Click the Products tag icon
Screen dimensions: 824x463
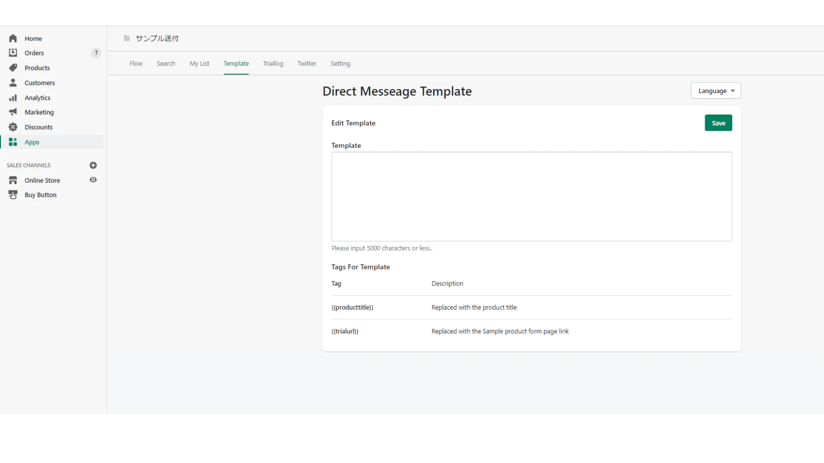click(13, 68)
